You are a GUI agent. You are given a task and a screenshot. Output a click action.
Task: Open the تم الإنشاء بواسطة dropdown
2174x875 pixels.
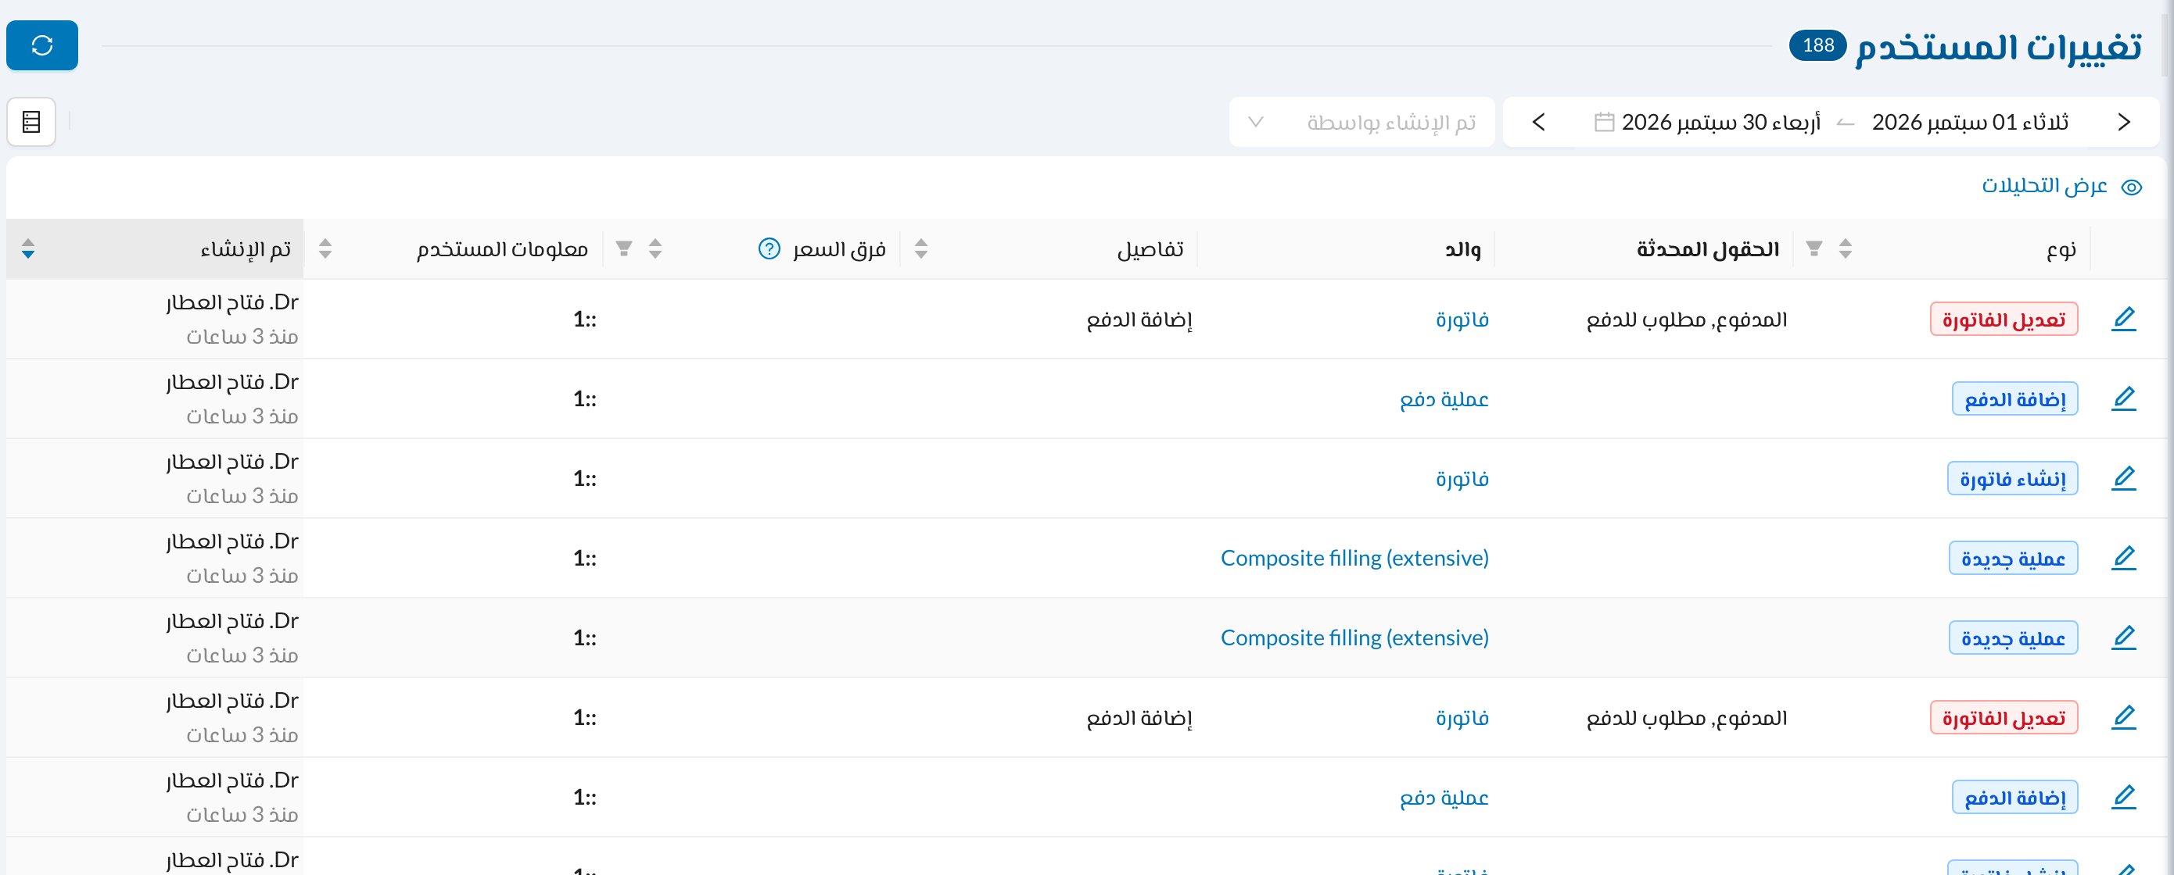[1361, 122]
